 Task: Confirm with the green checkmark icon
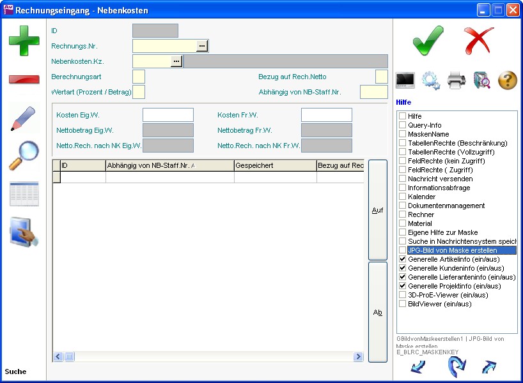pos(428,41)
